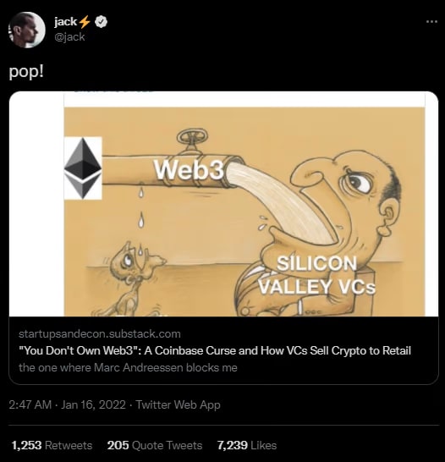This screenshot has height=462, width=445.
Task: View the 7,239 Likes list
Action: (x=247, y=445)
